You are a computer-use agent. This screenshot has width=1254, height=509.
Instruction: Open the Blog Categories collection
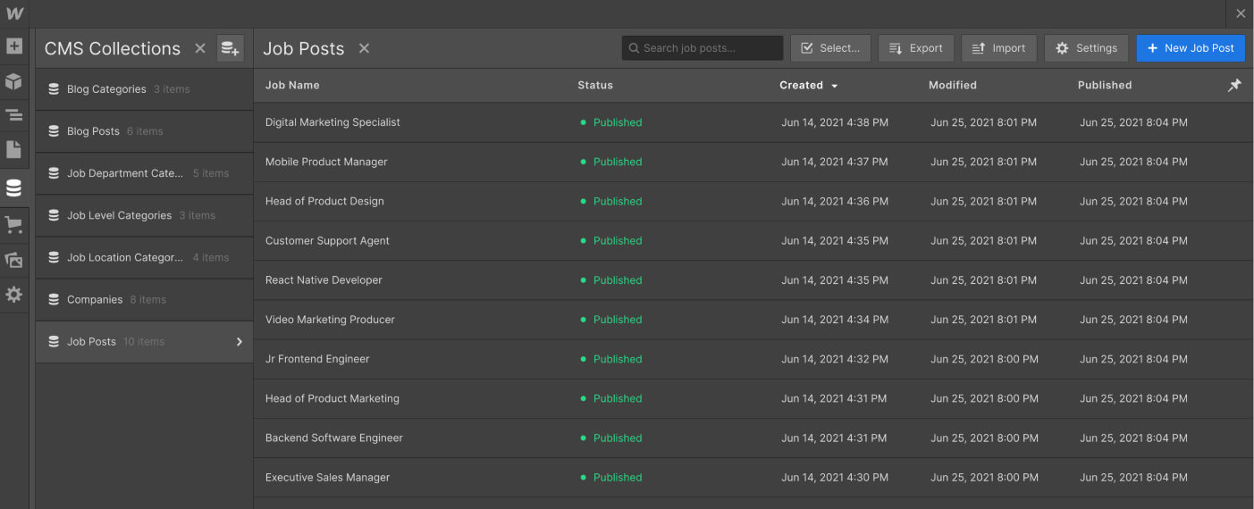tap(144, 89)
